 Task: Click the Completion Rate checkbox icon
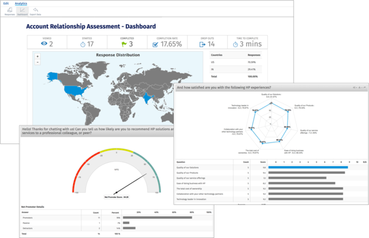coord(155,45)
